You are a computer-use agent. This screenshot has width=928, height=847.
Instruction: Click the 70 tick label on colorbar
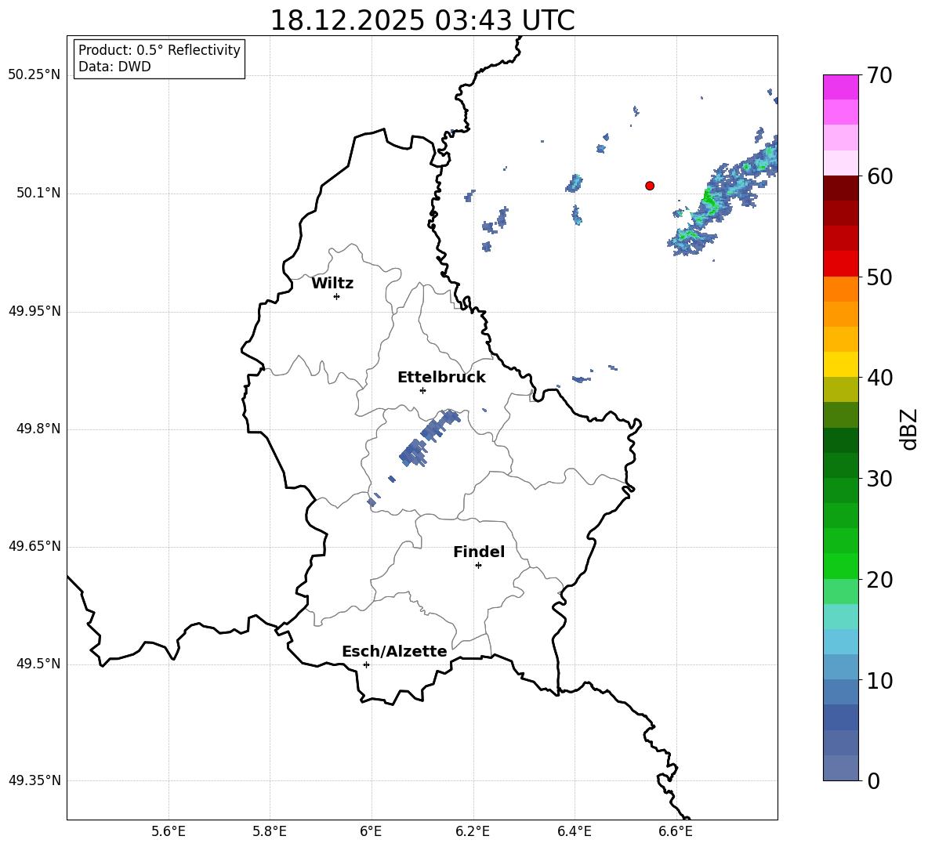click(x=879, y=75)
